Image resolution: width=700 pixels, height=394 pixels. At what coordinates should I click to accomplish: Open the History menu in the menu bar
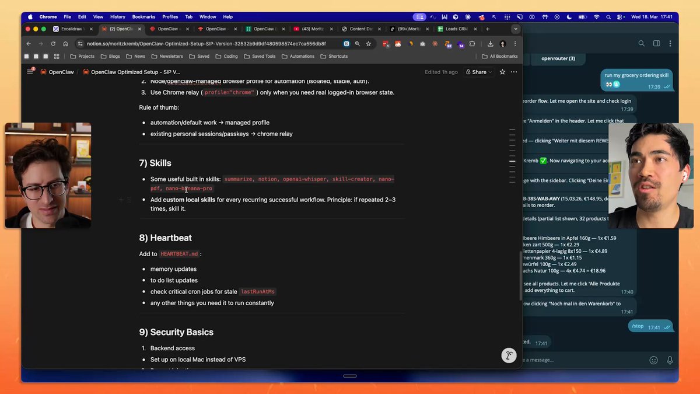pyautogui.click(x=117, y=16)
